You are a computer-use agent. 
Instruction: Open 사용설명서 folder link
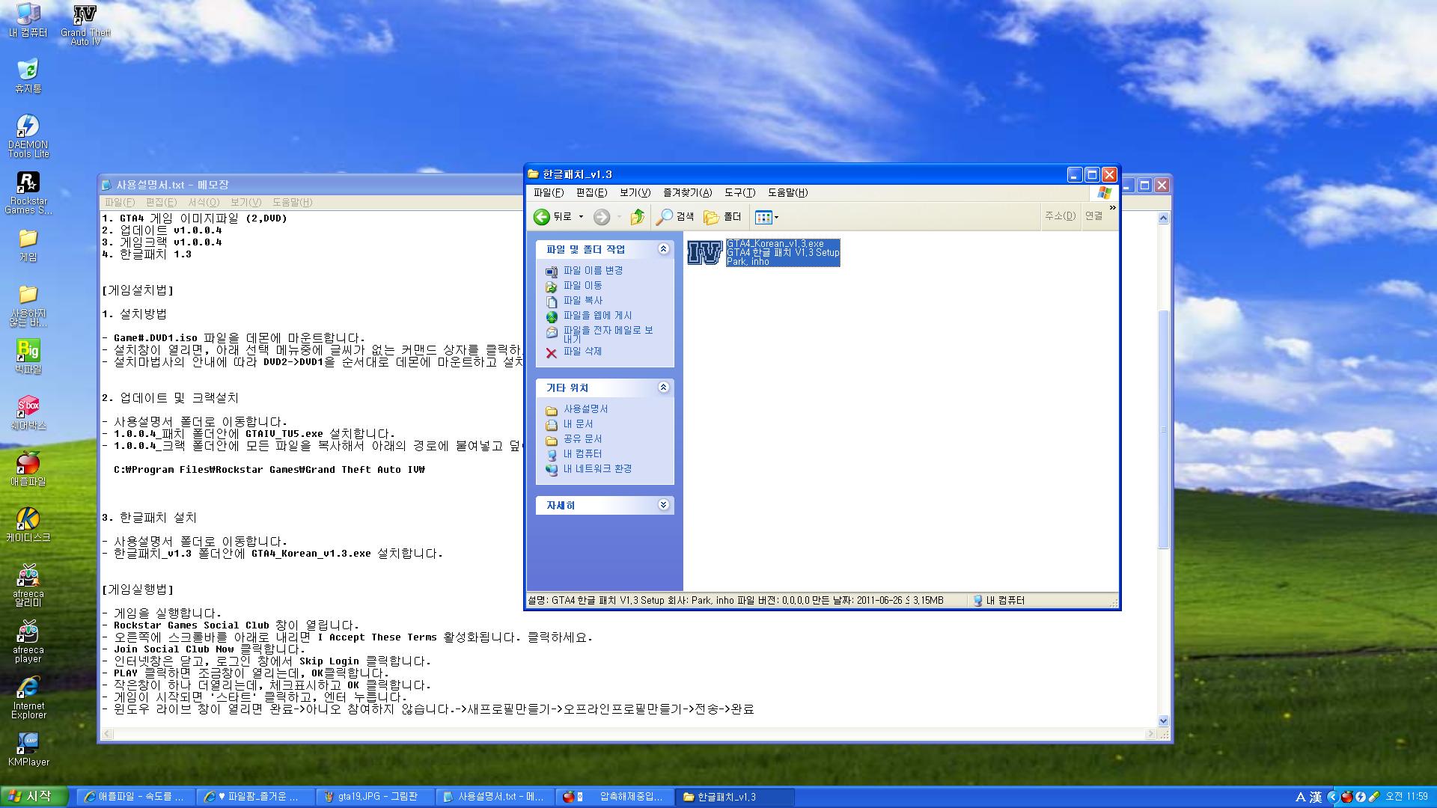(x=585, y=408)
